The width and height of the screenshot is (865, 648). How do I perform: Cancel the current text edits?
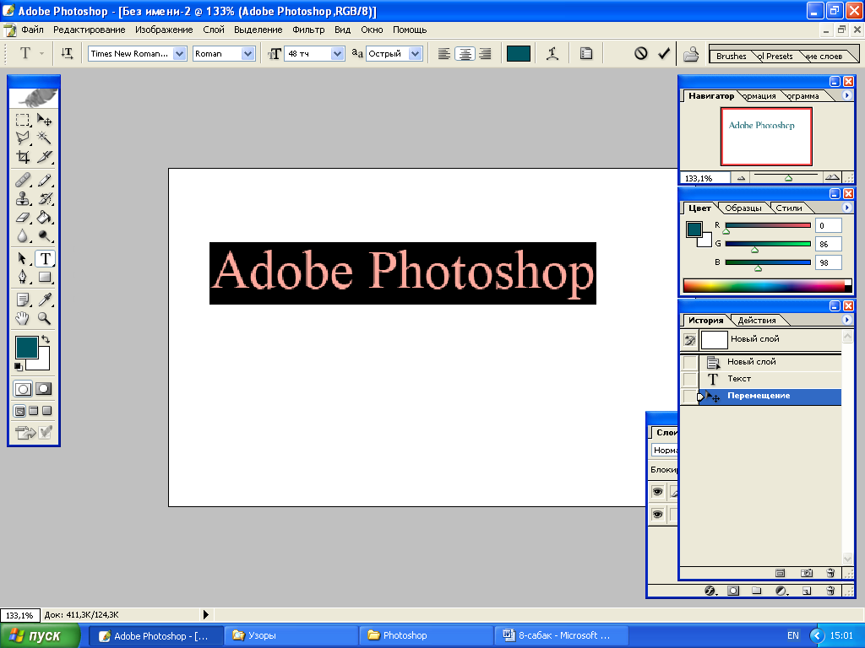tap(640, 53)
